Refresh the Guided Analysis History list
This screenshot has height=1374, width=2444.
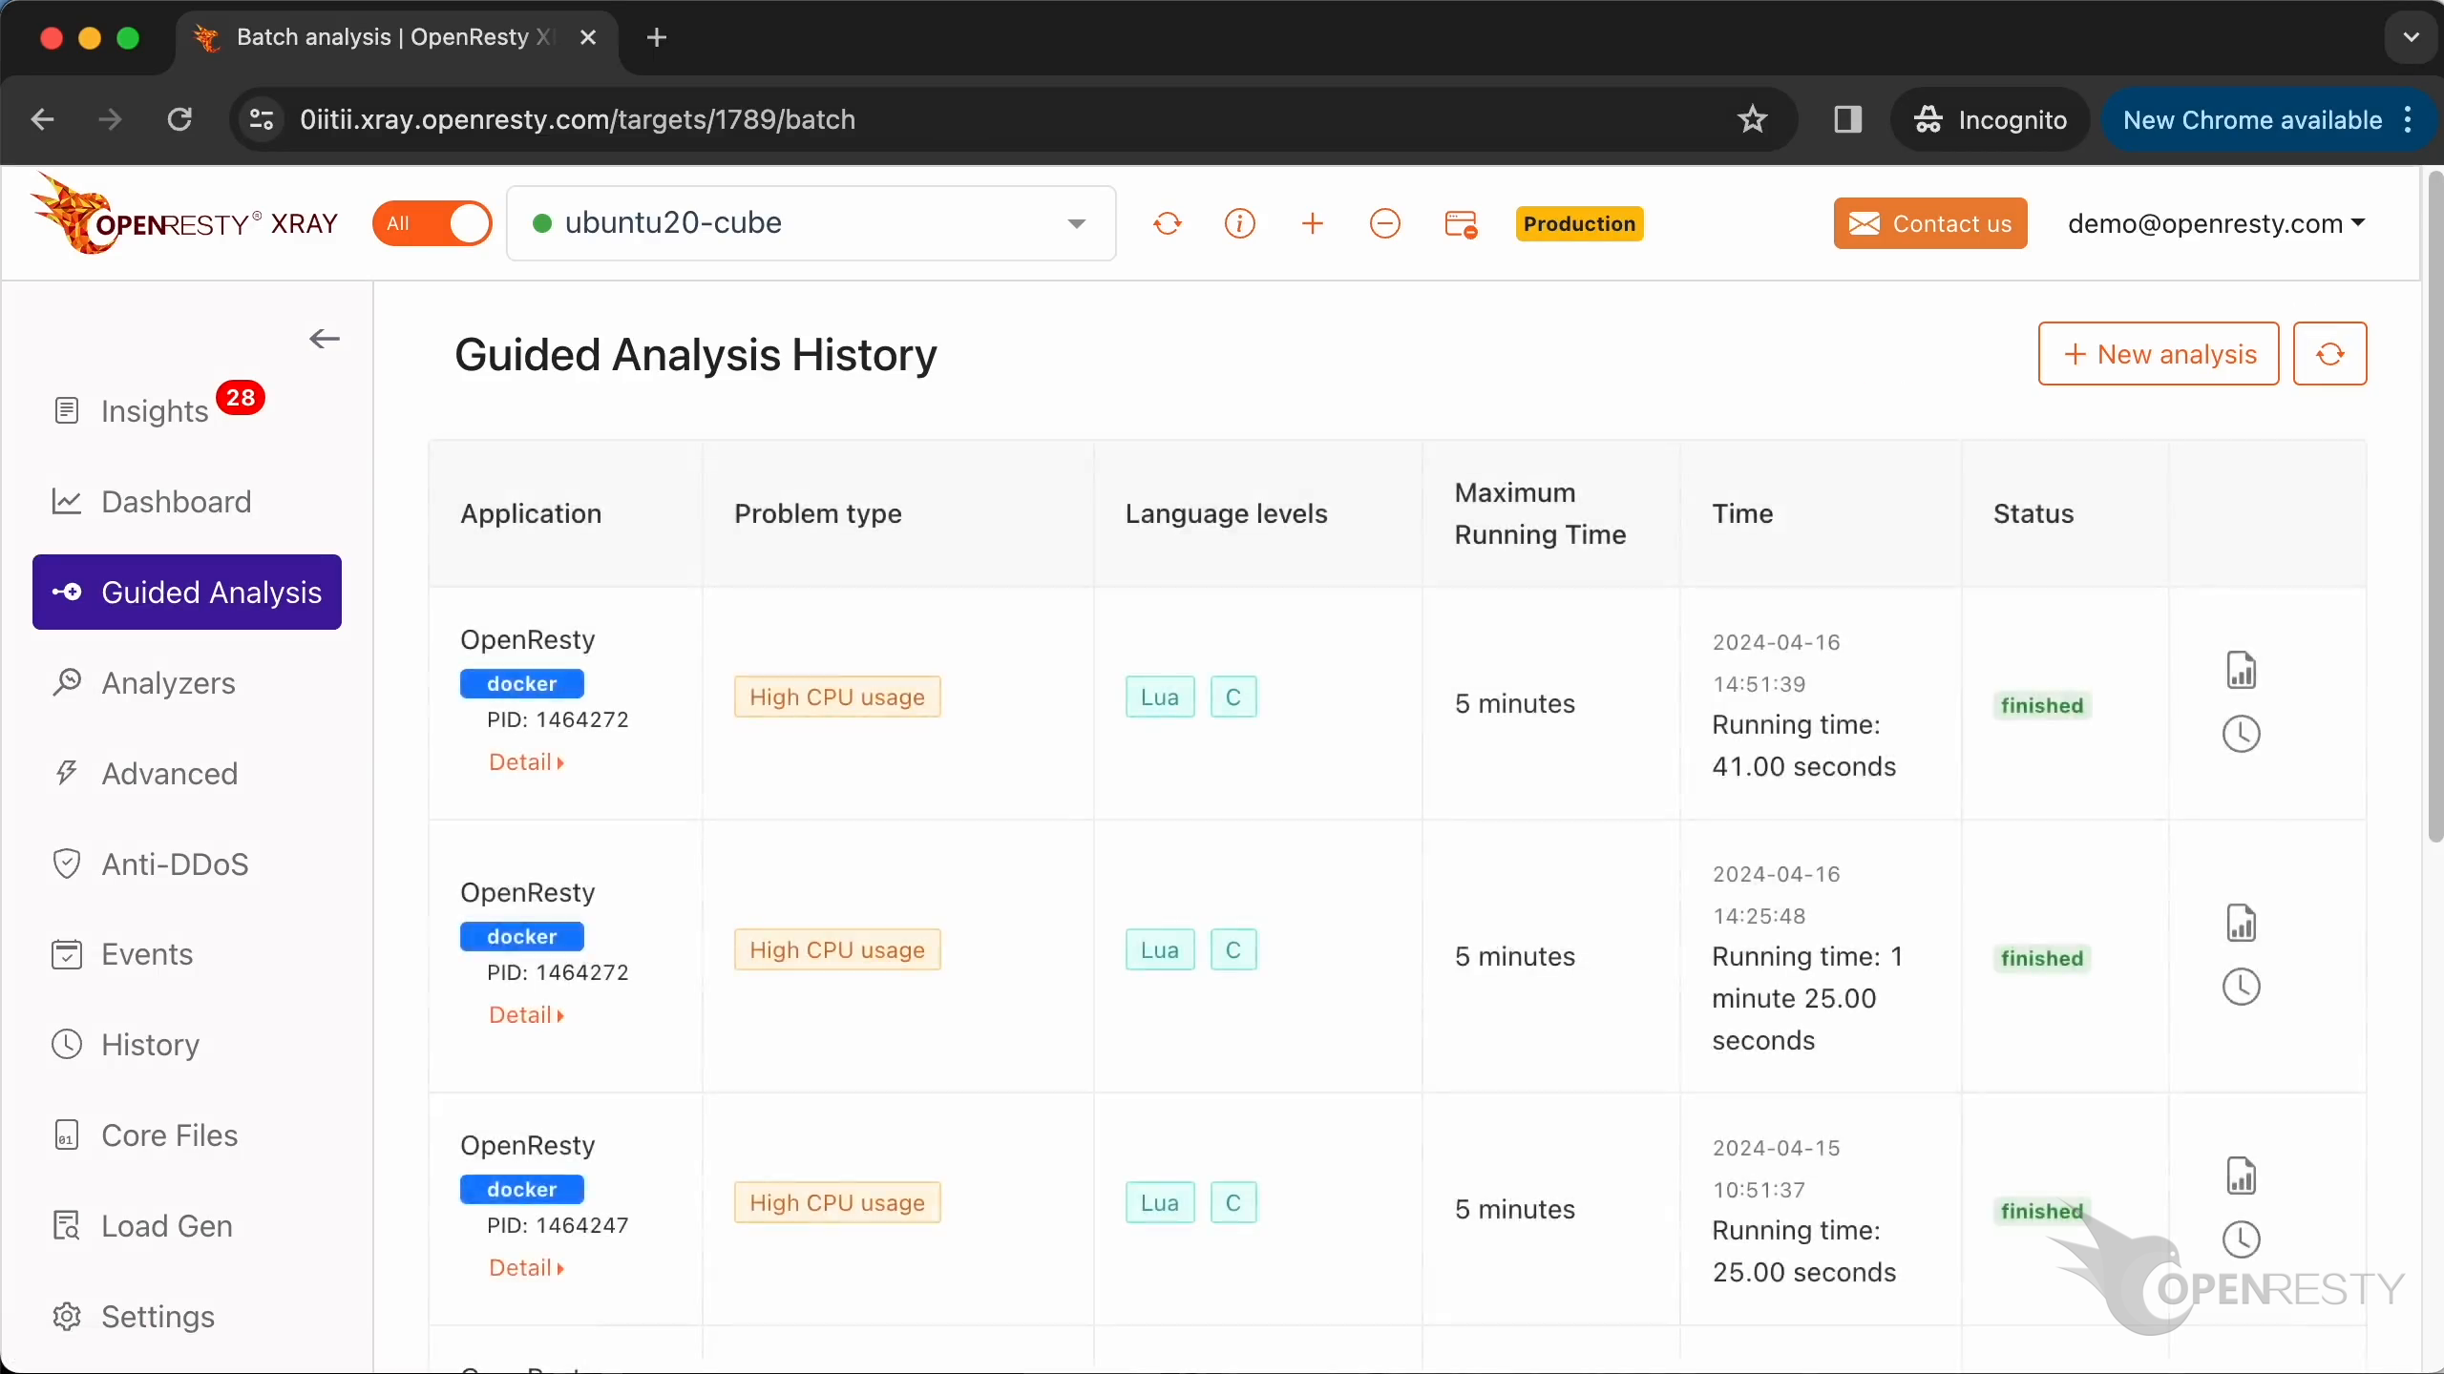click(2329, 354)
